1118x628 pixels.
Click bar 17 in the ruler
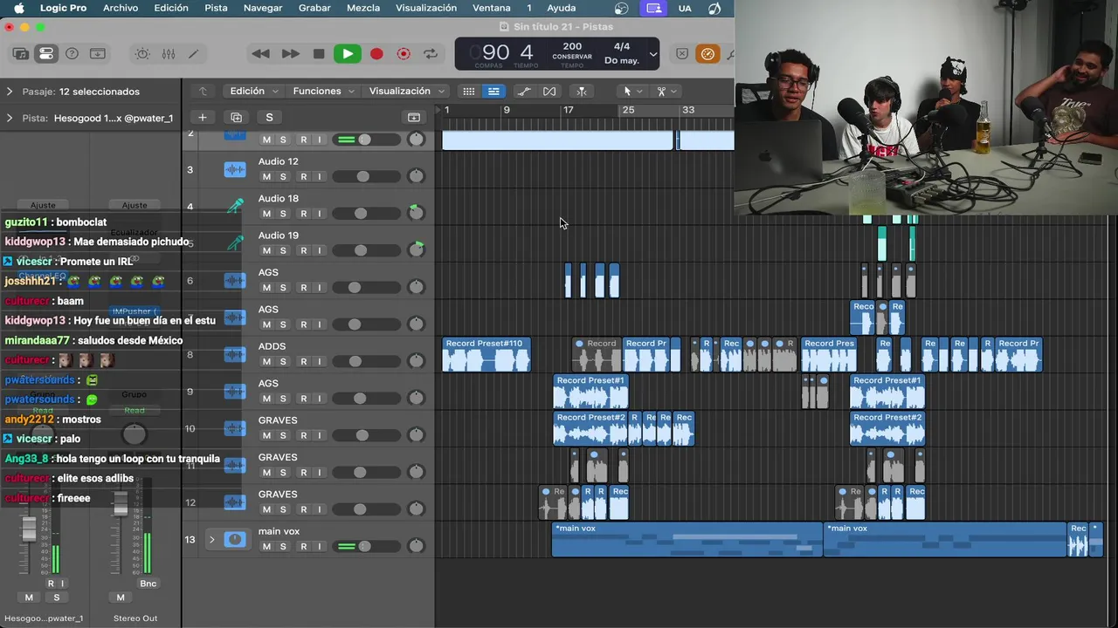[x=568, y=110]
